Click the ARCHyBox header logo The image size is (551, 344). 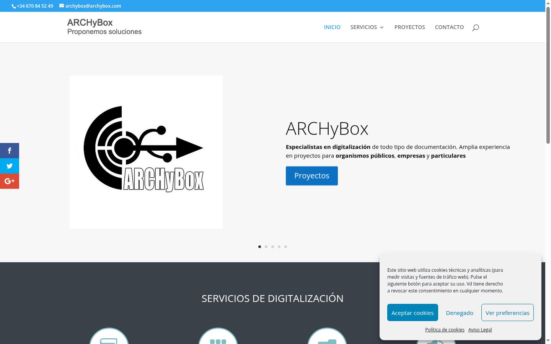coord(104,27)
